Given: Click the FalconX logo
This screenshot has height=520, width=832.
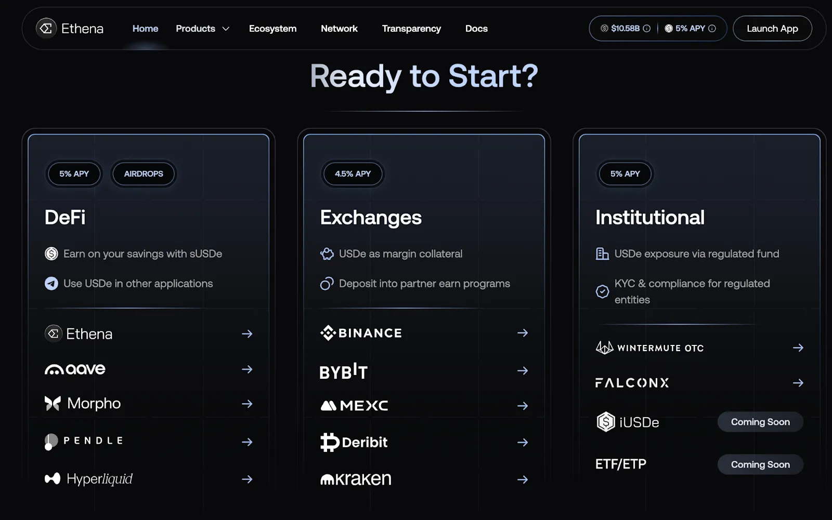Looking at the screenshot, I should point(632,383).
